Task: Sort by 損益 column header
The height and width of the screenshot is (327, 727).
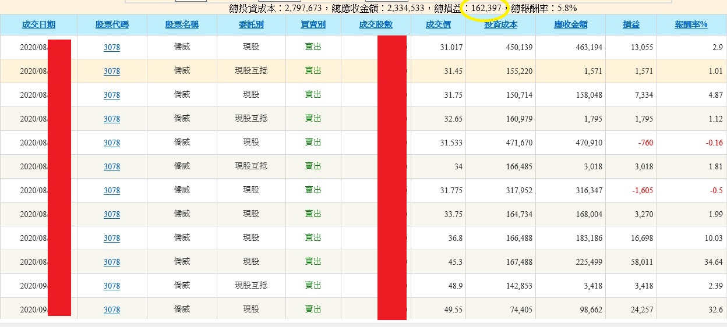Action: (x=631, y=25)
